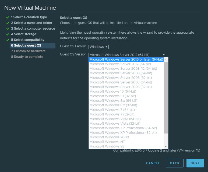Select Microsoft Windows 7 (32-bit)
Viewport: 208px width, 172px height.
(126, 114)
